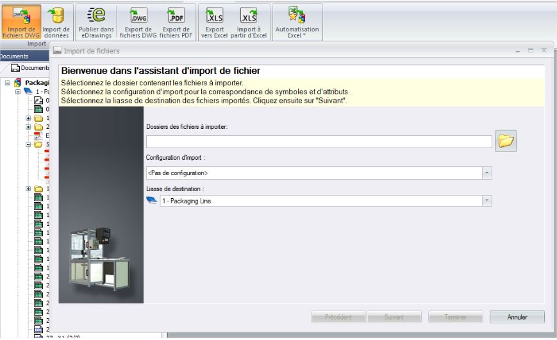
Task: Click the blue book icon beside Liasse dropdown
Action: pos(152,201)
